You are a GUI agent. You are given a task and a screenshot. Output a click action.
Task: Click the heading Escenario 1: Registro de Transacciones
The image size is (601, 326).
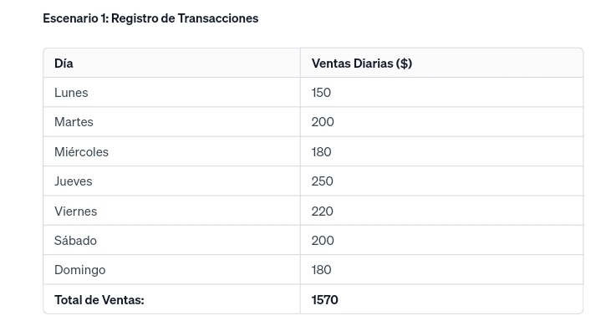pos(150,18)
